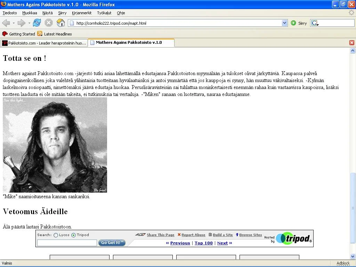Viewport: 356px width, 267px height.
Task: Click the Getting Started bookmark icon
Action: pyautogui.click(x=5, y=34)
